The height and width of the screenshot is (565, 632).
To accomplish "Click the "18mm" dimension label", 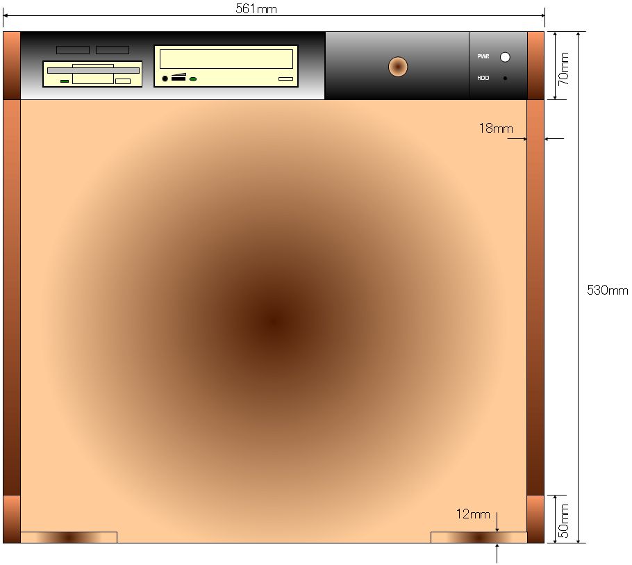I will (496, 129).
